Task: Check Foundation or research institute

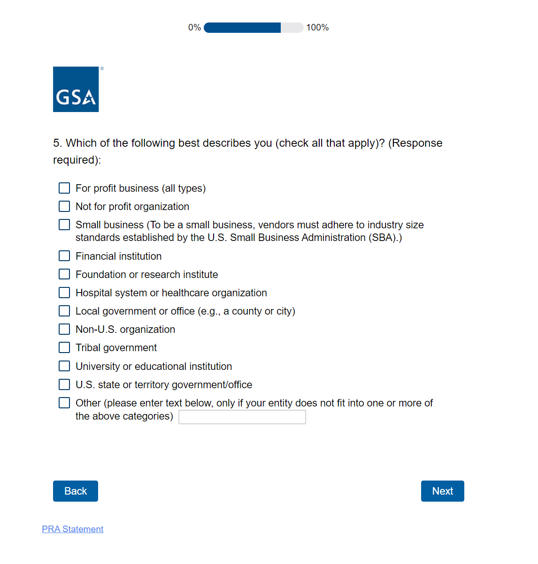Action: [x=64, y=274]
